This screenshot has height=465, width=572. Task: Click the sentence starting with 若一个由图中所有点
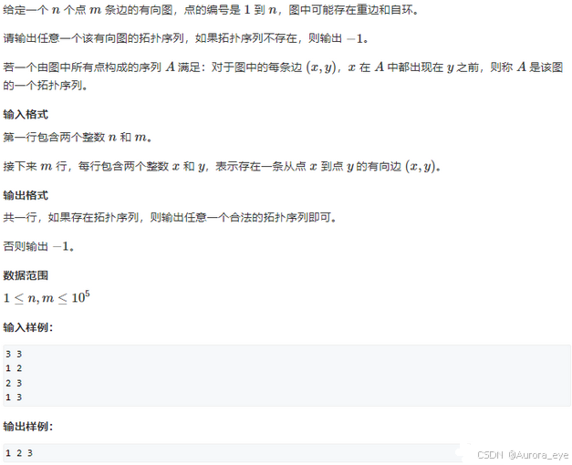coord(283,76)
